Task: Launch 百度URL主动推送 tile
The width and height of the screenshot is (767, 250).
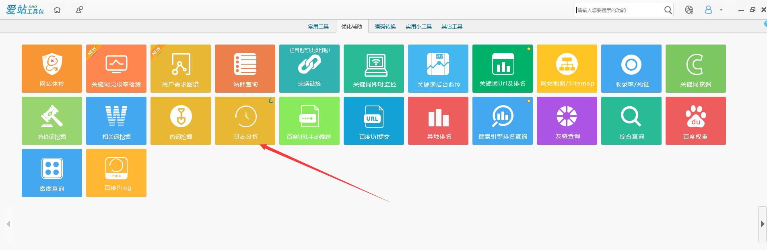Action: [x=309, y=121]
